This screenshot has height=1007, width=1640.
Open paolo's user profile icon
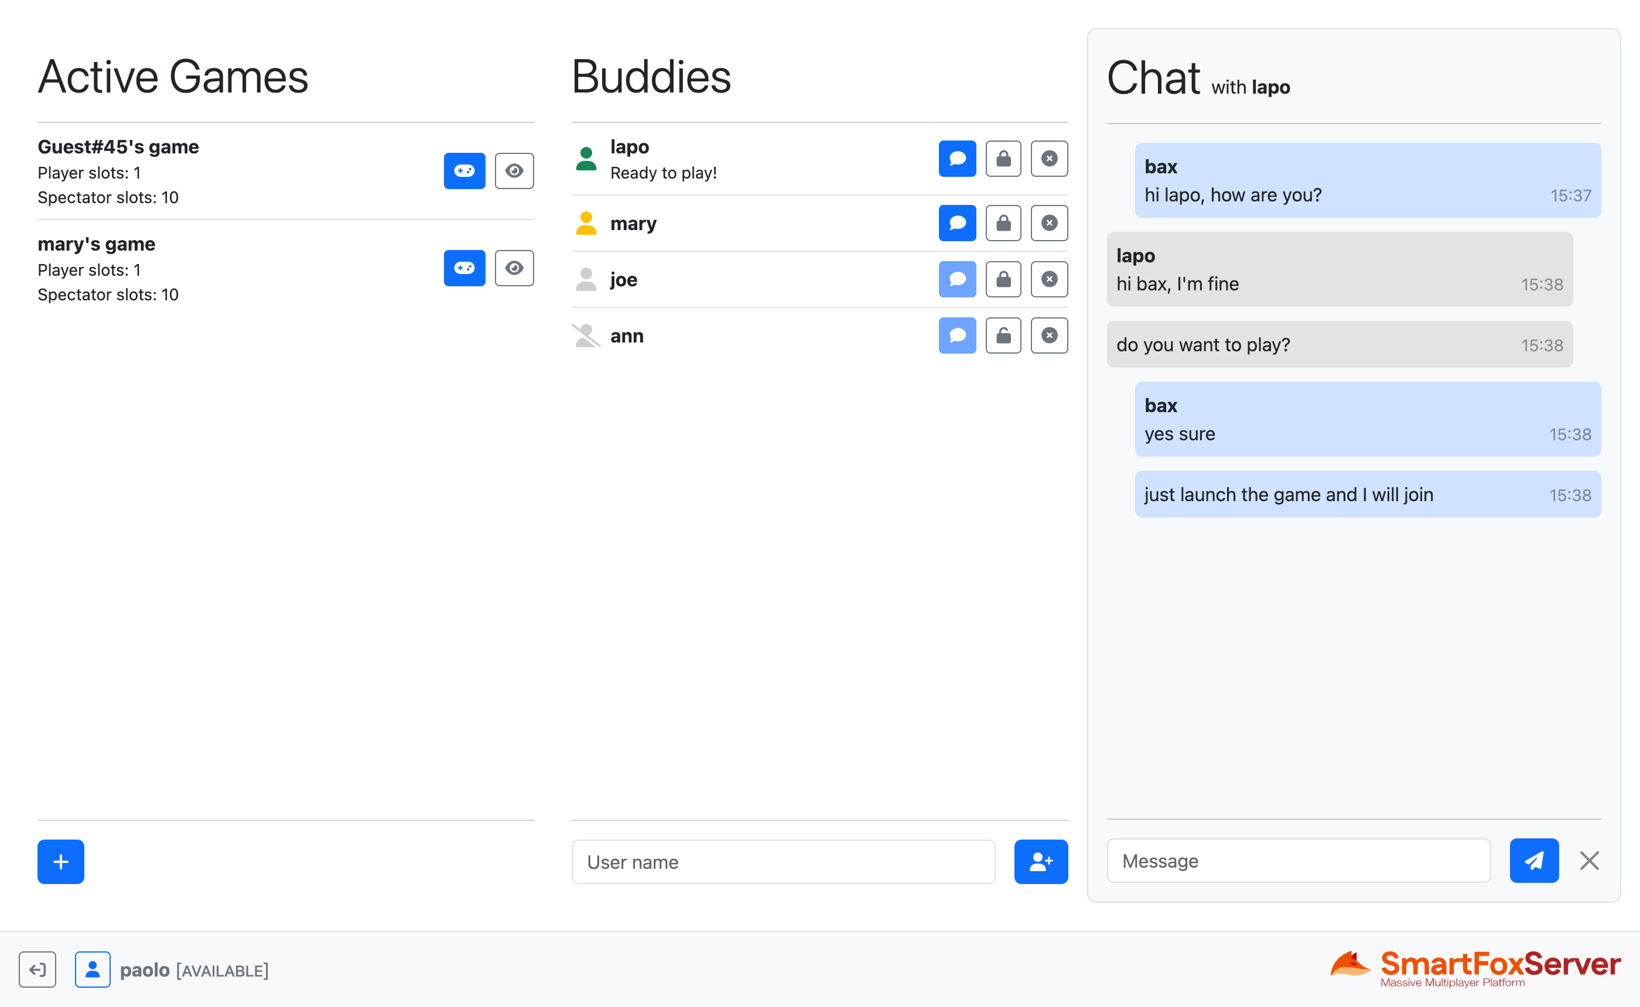[93, 970]
